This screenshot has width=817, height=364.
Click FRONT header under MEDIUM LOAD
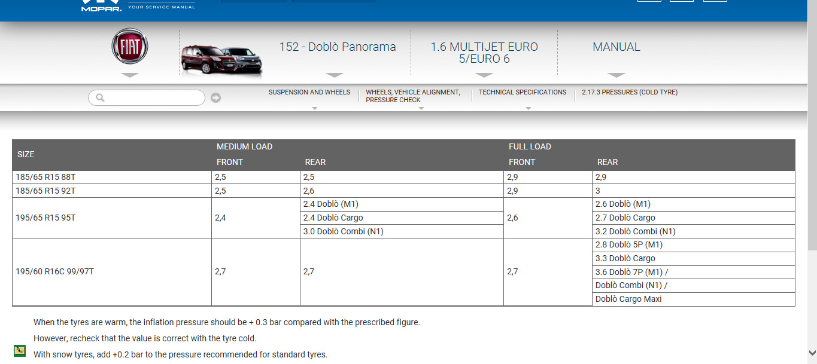[x=230, y=162]
